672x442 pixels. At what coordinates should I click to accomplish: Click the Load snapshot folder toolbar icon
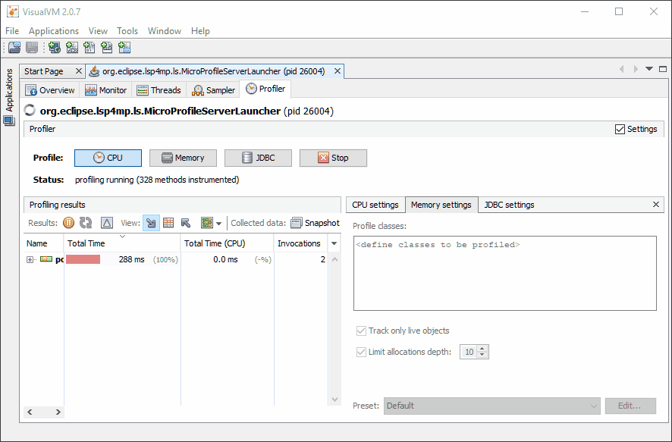pyautogui.click(x=14, y=48)
